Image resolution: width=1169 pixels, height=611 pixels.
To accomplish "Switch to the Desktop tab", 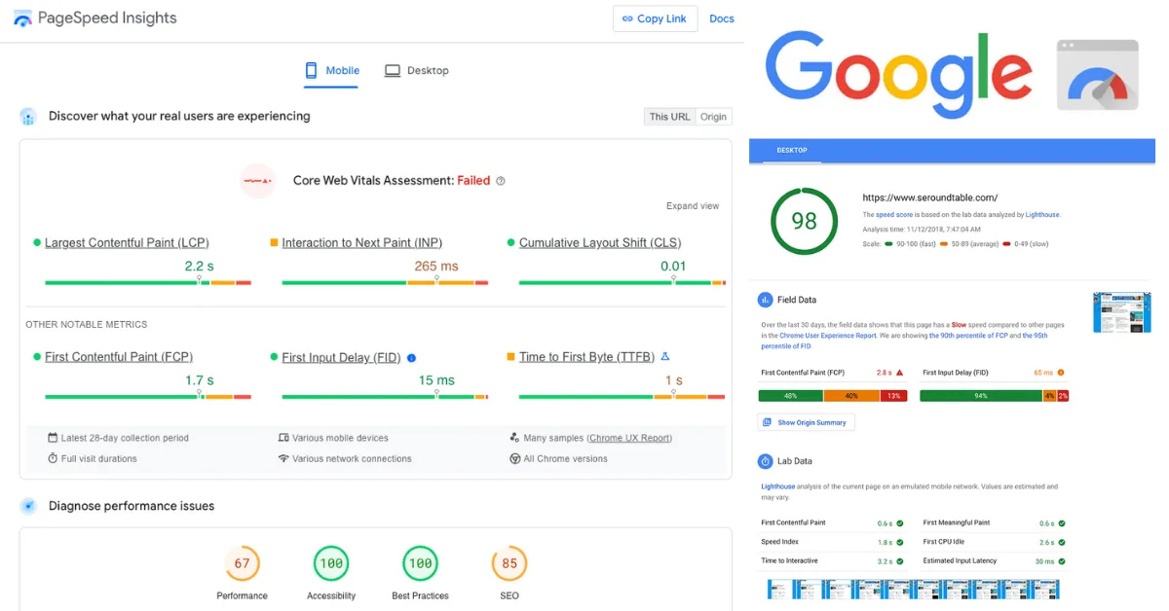I will 417,70.
